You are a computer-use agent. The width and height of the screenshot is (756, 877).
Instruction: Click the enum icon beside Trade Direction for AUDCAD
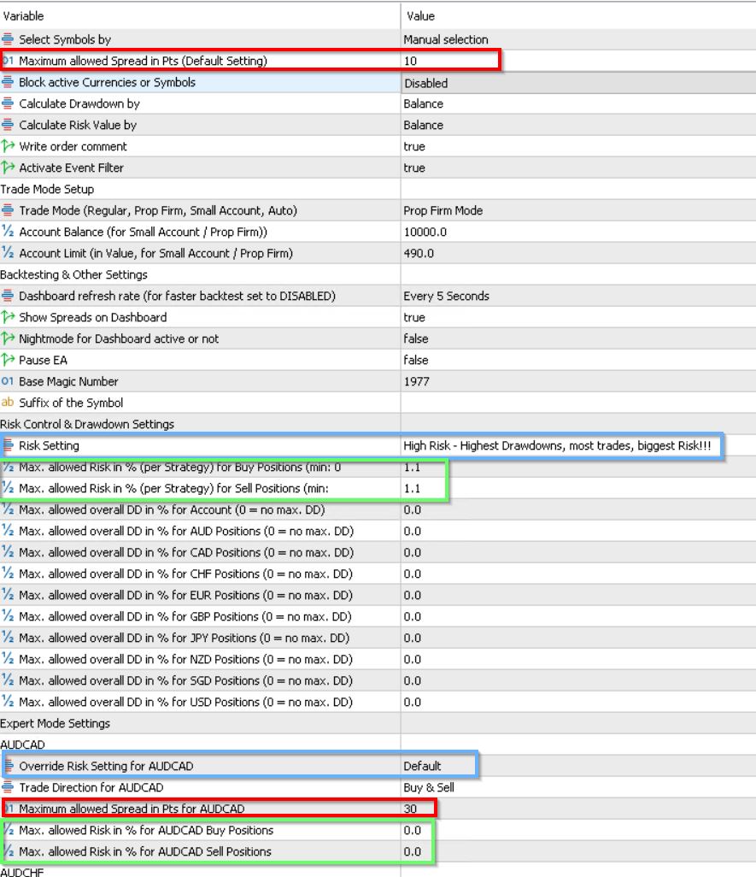coord(8,787)
